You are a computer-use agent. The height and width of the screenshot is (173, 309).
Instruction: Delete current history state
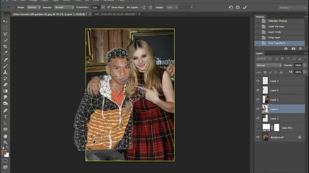[300, 49]
